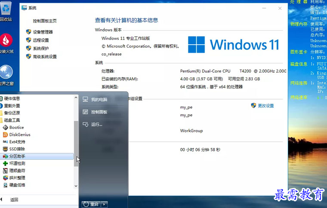Click the control panel icon beside 控制面板
Screen dimensions: 327x208
pos(85,112)
